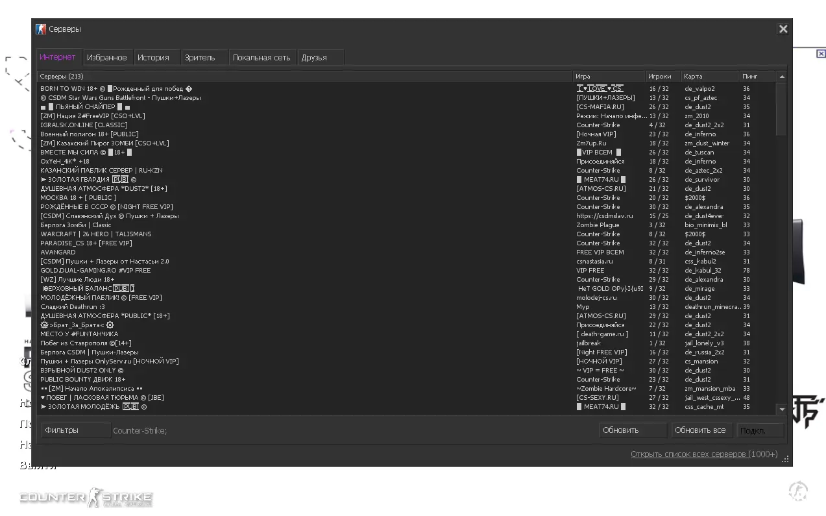Select Берлога CSDM | Пушки-Лазеры server
Screen dimensions: 826x516
(x=407, y=352)
